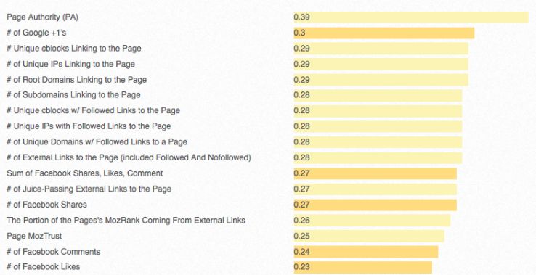Select the # of Facebook Shares bar
The width and height of the screenshot is (536, 275).
(x=375, y=205)
